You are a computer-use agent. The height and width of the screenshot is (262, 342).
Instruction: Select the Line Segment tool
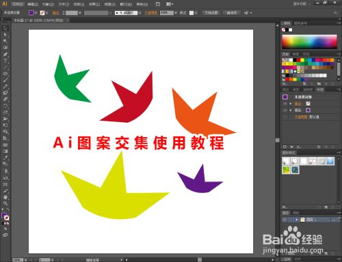[5, 68]
